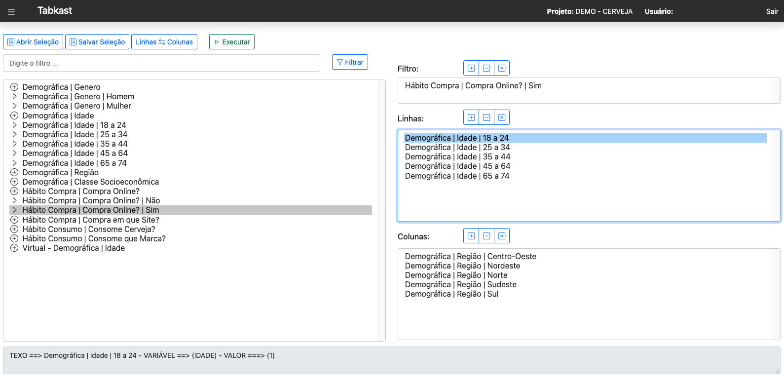
Task: Swap using Linhas ⇆ Colunas button
Action: pos(164,42)
